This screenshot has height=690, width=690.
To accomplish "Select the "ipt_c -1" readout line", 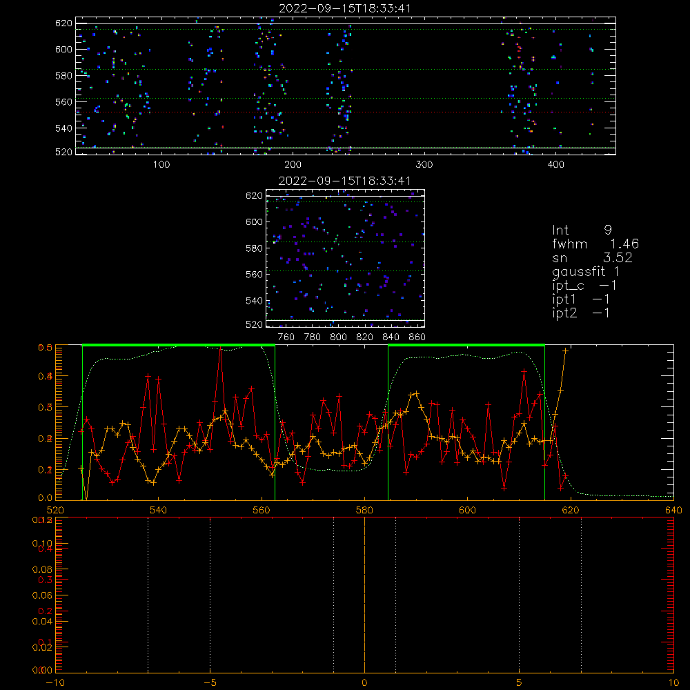I will click(x=584, y=286).
